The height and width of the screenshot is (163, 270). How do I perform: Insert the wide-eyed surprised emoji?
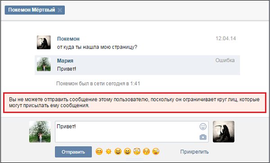(x=137, y=152)
